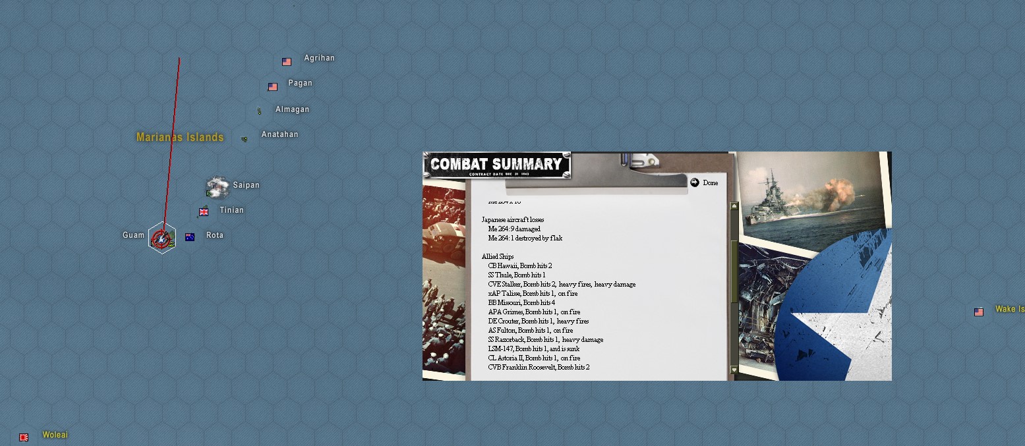Screen dimensions: 1025x446
Task: Click the scroll-up arrow of combat report
Action: click(734, 206)
